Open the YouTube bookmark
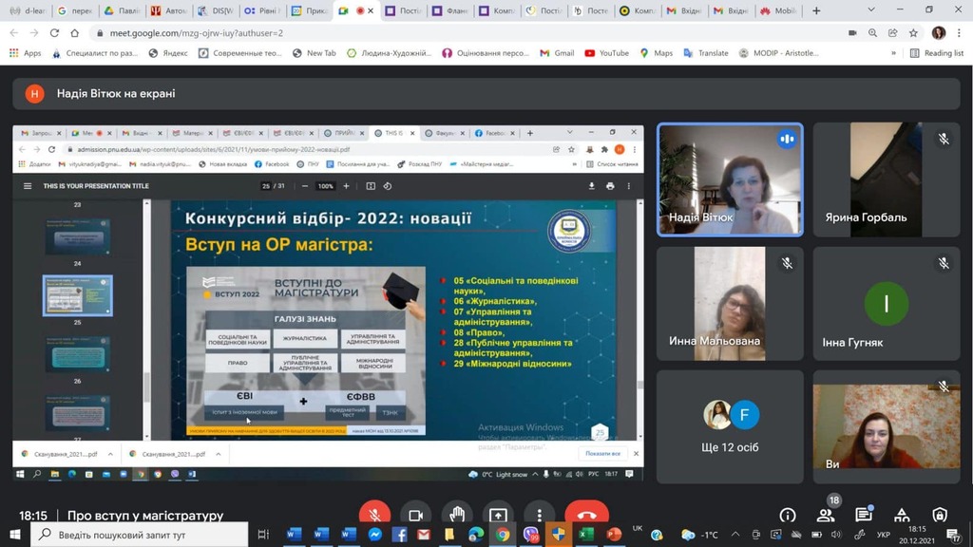Screen dimensions: 973x547 point(606,53)
